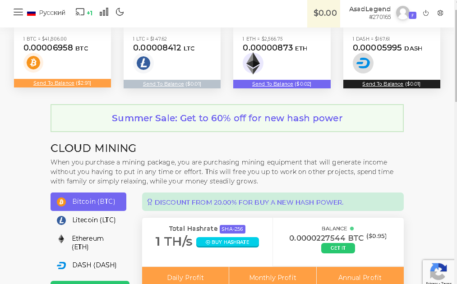
Task: Click the 1 BTC = $41,806.00 rate
Action: coord(45,39)
